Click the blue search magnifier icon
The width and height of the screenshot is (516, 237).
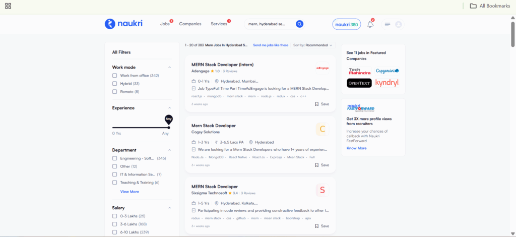299,24
